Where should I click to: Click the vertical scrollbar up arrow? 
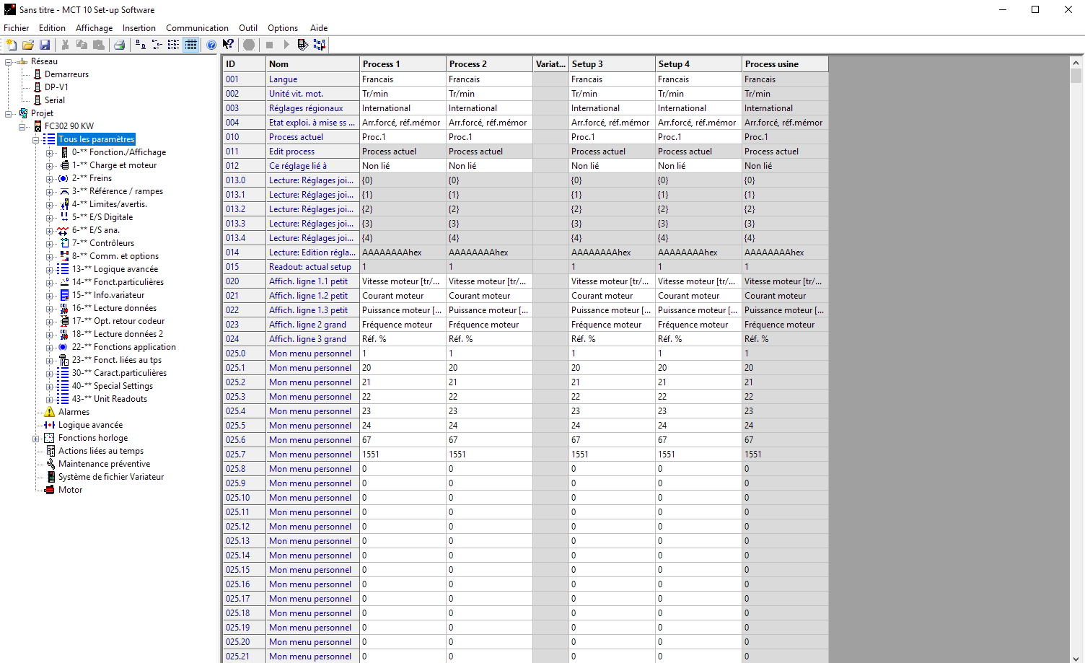click(x=1076, y=63)
